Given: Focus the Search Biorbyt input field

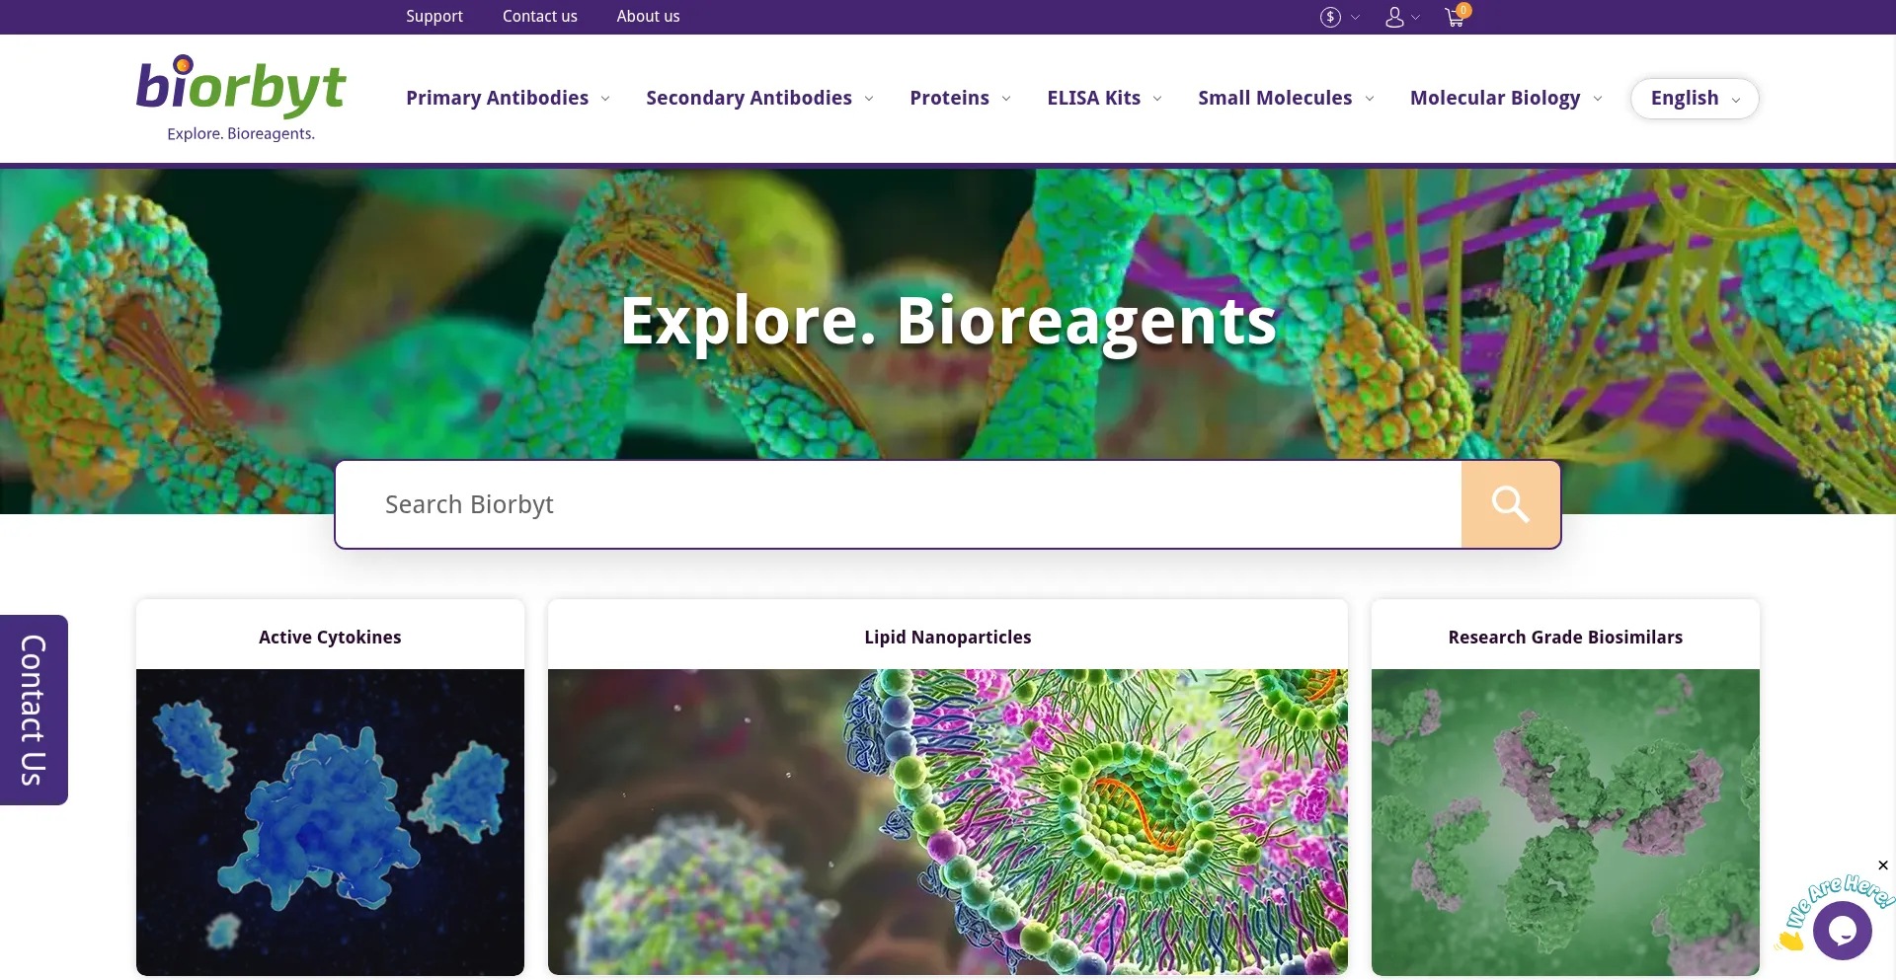Looking at the screenshot, I should (899, 504).
